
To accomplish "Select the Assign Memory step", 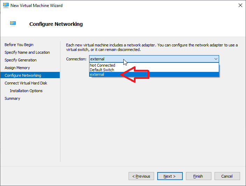I will tap(17, 68).
